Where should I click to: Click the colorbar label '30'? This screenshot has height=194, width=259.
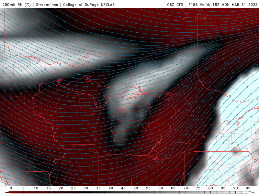tap(86, 188)
